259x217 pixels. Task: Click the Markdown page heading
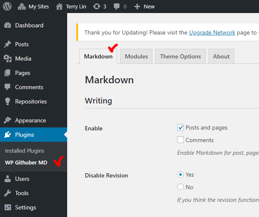(109, 80)
